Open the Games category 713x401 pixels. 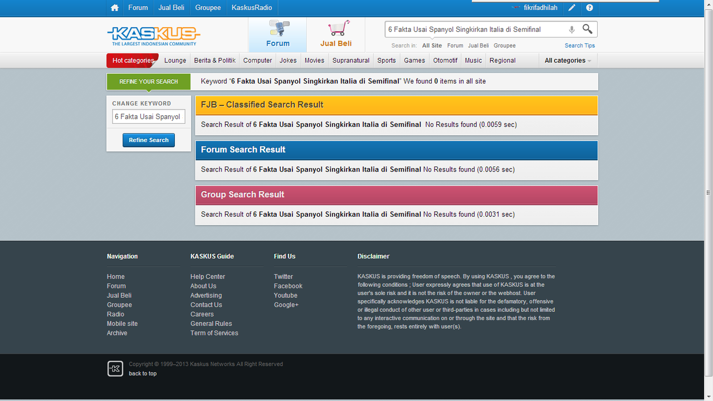414,61
